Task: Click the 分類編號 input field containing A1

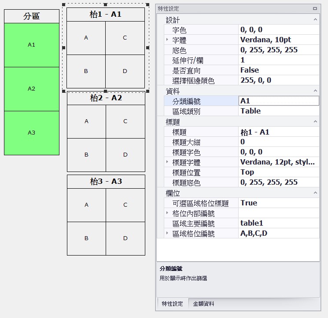Action: coord(279,101)
